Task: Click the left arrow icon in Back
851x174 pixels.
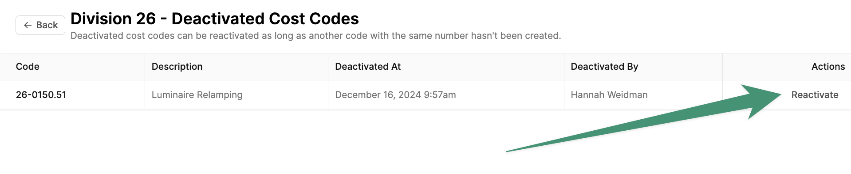Action: 28,25
